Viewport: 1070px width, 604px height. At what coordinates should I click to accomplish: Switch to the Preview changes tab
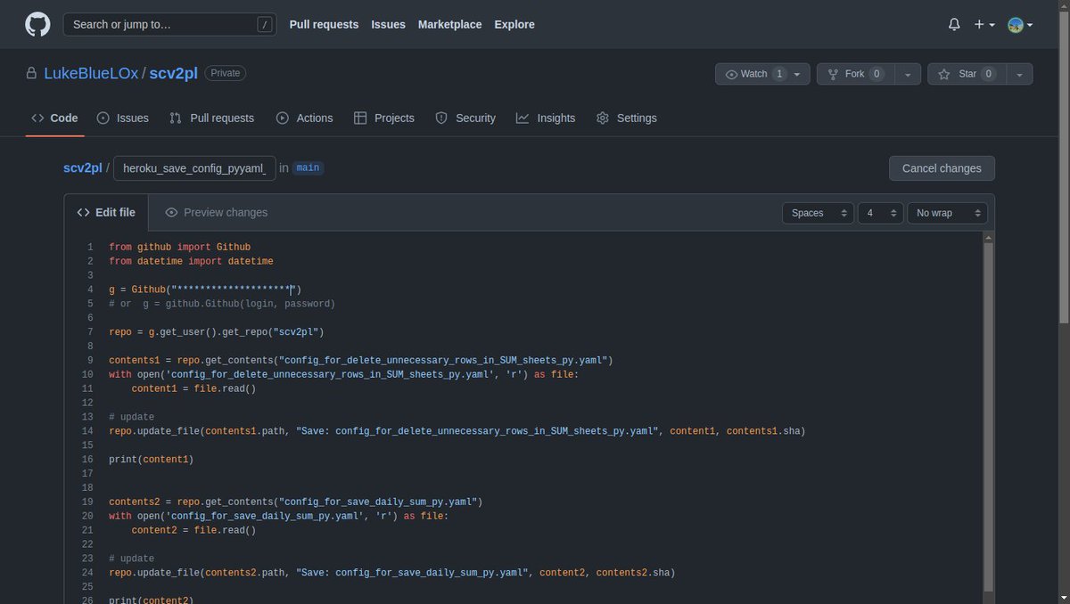[x=216, y=212]
